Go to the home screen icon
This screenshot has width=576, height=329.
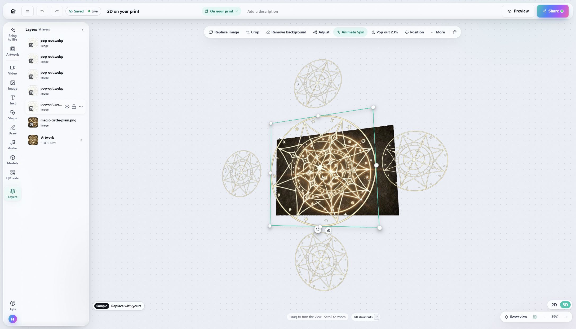click(x=13, y=11)
